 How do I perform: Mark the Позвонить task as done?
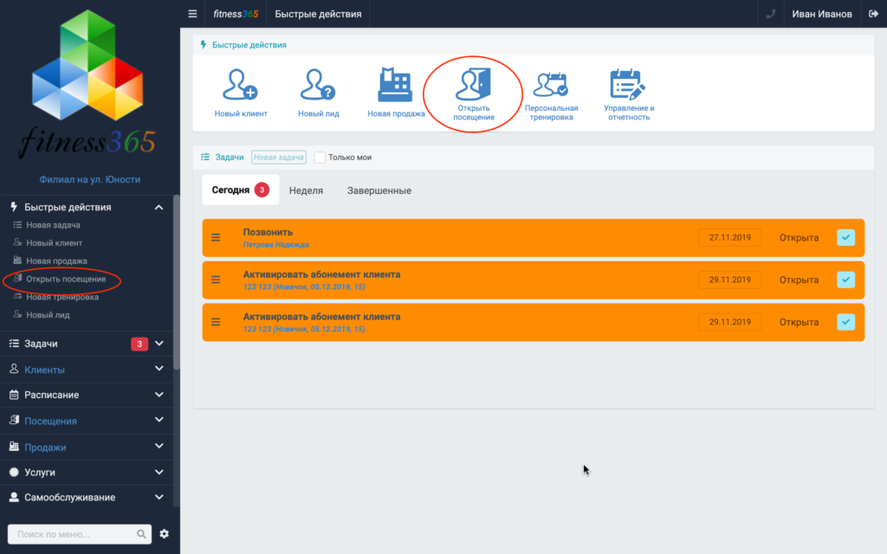845,237
